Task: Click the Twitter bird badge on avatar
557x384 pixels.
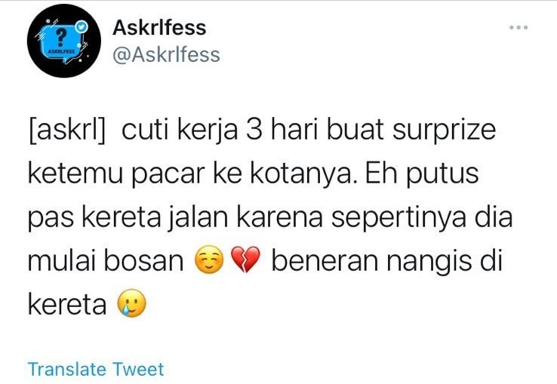Action: tap(82, 27)
